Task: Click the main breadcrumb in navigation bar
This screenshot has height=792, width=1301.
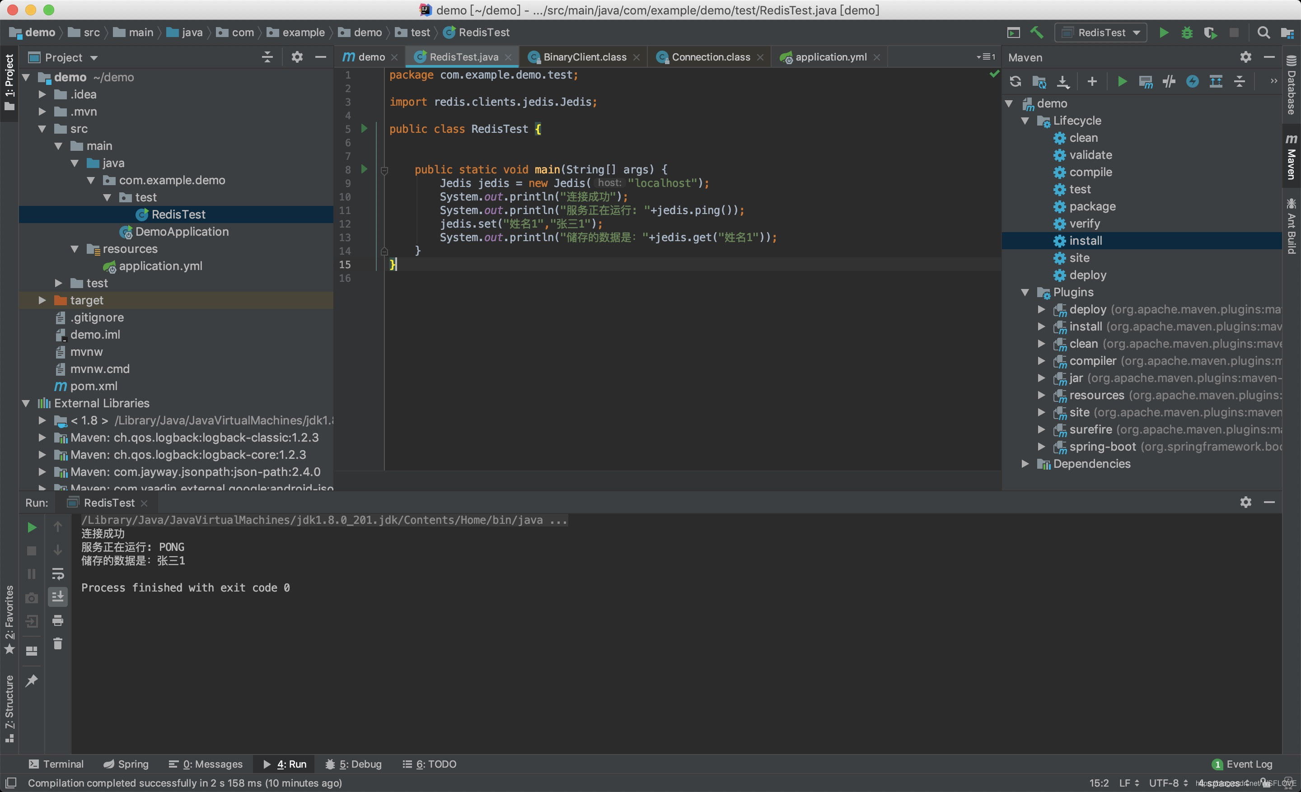Action: tap(134, 33)
